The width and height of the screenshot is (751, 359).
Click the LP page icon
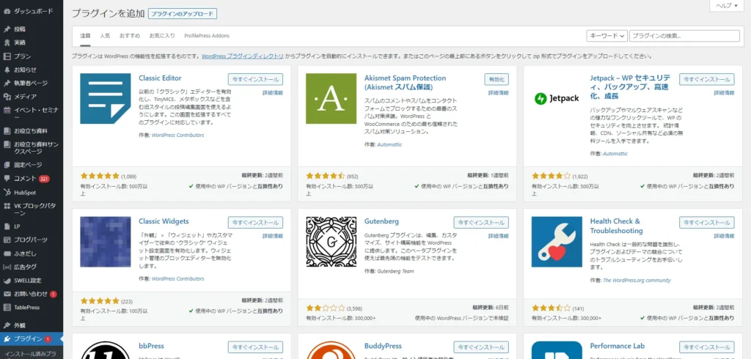(x=7, y=226)
